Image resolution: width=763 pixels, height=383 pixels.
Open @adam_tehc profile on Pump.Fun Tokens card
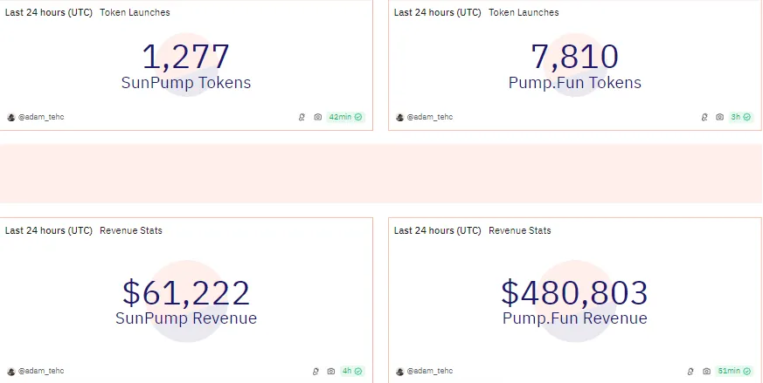coord(424,117)
